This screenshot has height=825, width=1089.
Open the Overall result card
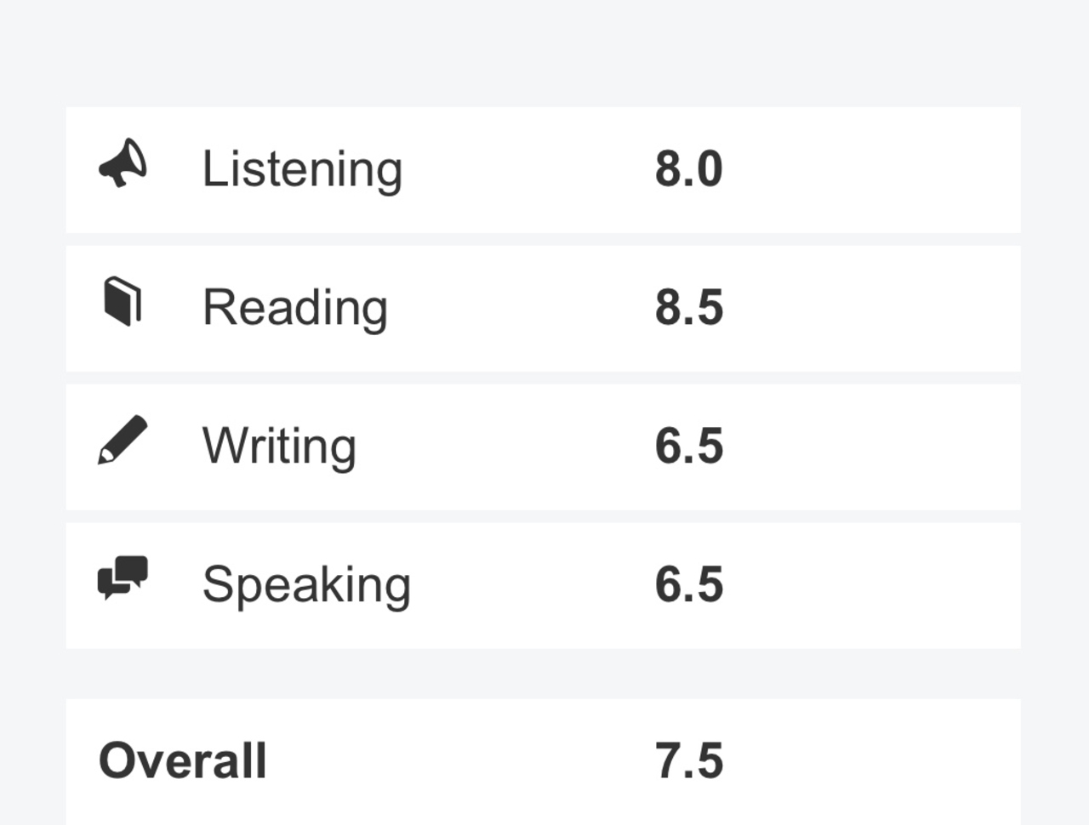click(x=543, y=761)
